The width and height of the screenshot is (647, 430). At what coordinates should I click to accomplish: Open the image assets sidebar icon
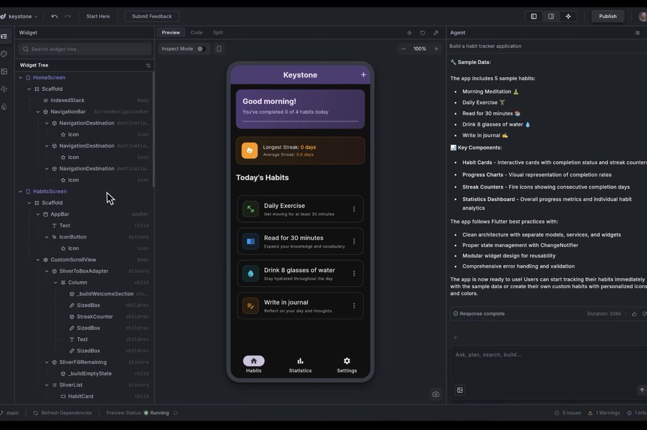click(4, 71)
